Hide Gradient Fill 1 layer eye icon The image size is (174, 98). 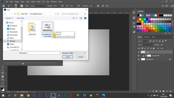point(139,56)
